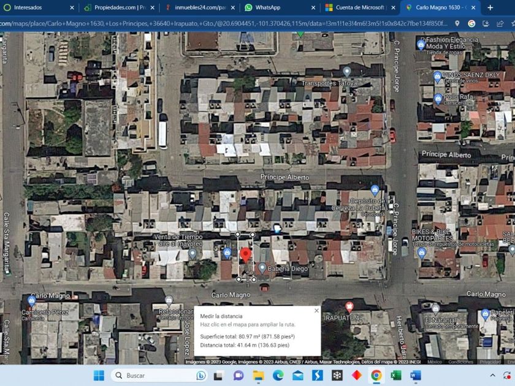
Task: Click the Google Maps address bar URL
Action: point(224,23)
